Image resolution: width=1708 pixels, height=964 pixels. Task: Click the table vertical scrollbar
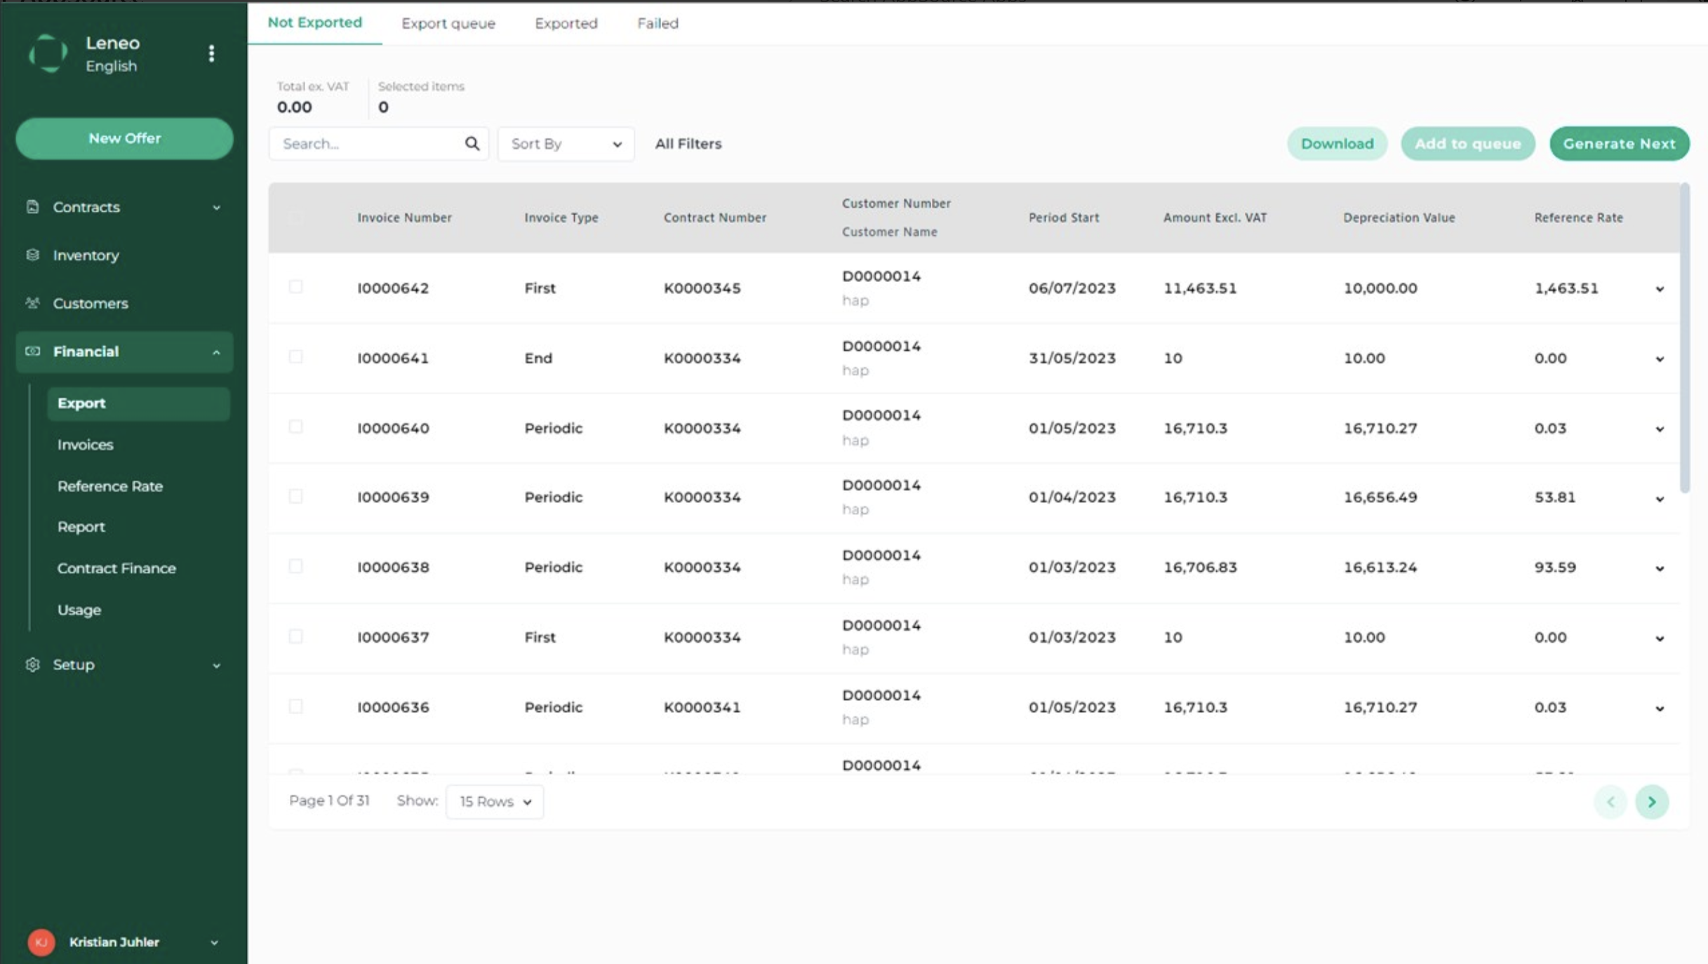(x=1684, y=337)
